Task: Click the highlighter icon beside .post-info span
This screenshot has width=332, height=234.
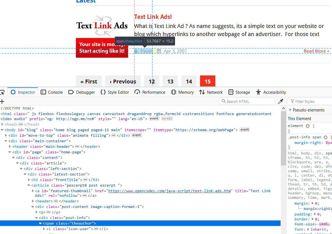Action: point(325,138)
